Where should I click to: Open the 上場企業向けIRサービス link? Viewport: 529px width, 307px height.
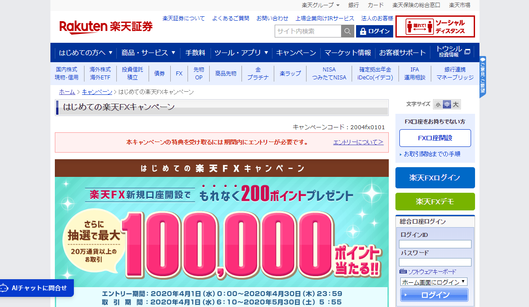(325, 19)
